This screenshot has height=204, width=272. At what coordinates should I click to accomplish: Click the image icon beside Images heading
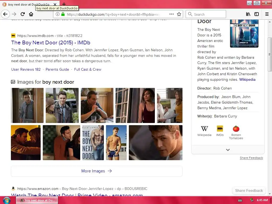[x=13, y=82]
